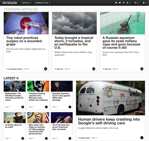Expand the Communities menu
Image resolution: width=149 pixels, height=141 pixels.
[43, 3]
